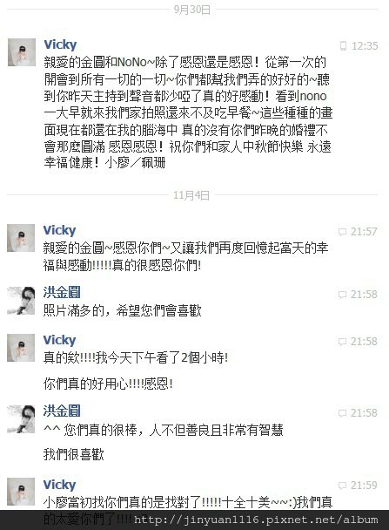Open the jinyuan1116.pixnet.net album URL
The height and width of the screenshot is (530, 389).
(256, 520)
